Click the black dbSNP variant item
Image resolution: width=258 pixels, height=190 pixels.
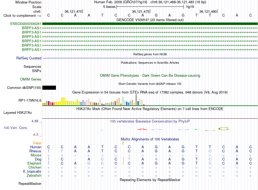pyautogui.click(x=49, y=88)
